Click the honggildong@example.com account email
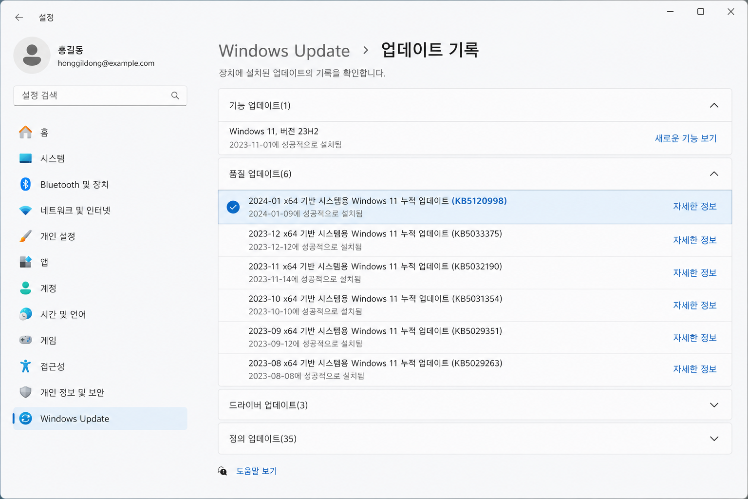This screenshot has width=748, height=499. point(106,63)
